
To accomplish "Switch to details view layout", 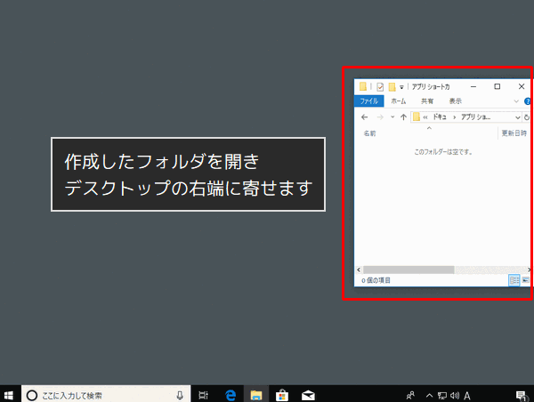I will click(514, 280).
